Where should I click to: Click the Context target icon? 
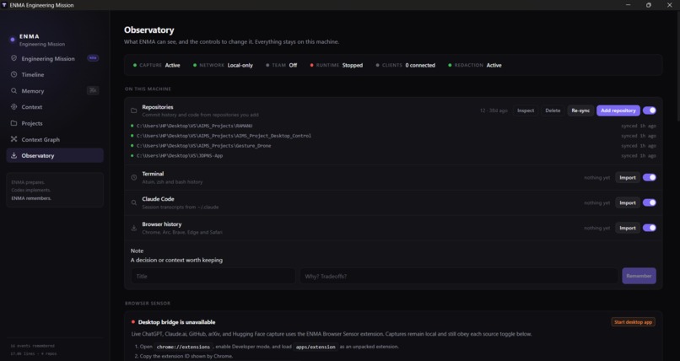tap(13, 106)
